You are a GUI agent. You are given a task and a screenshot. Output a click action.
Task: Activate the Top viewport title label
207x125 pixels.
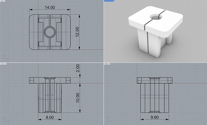2,1
